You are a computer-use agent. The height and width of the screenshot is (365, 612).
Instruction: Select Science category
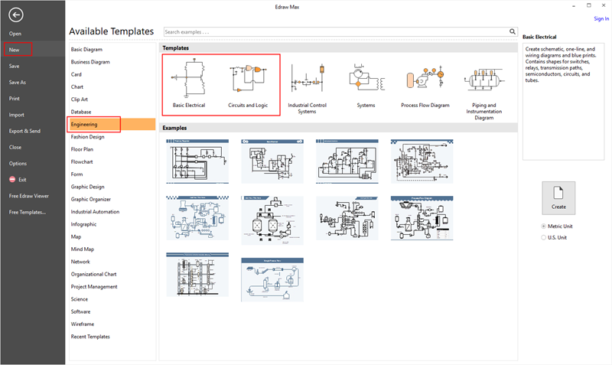(x=80, y=299)
